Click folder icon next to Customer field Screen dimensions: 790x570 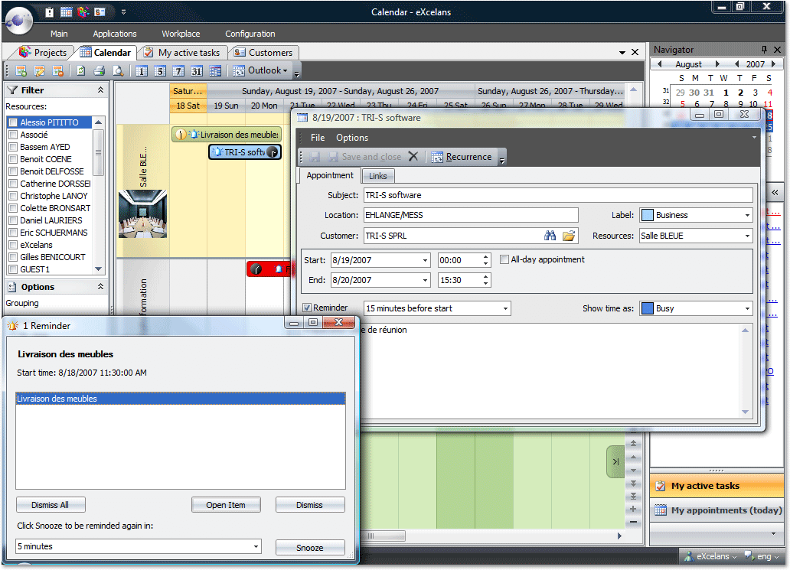pyautogui.click(x=568, y=236)
